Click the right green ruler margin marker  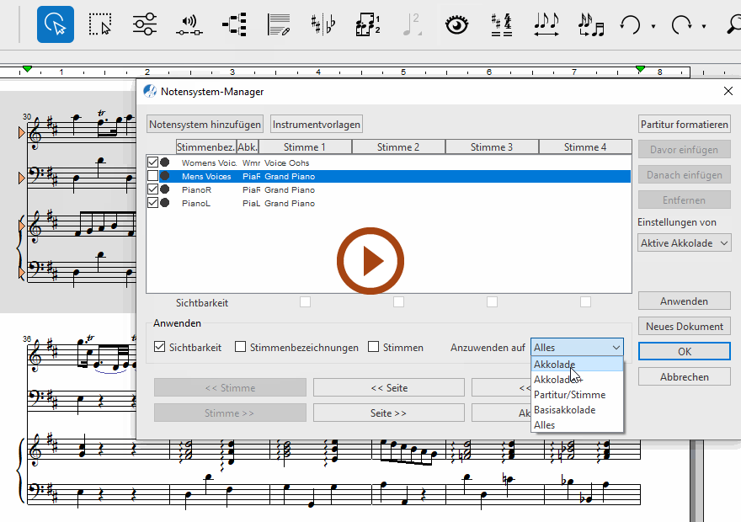(640, 68)
